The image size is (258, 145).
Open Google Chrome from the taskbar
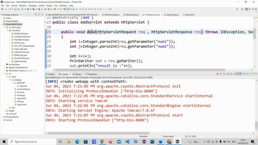click(102, 141)
